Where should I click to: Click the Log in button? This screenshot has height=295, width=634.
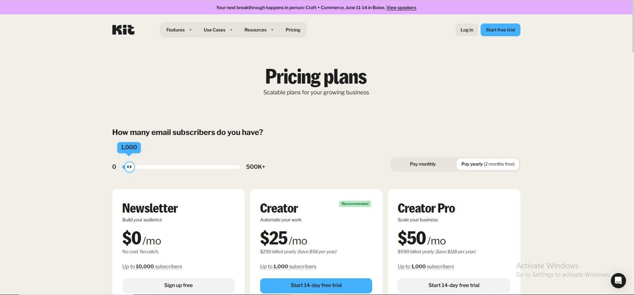click(467, 30)
